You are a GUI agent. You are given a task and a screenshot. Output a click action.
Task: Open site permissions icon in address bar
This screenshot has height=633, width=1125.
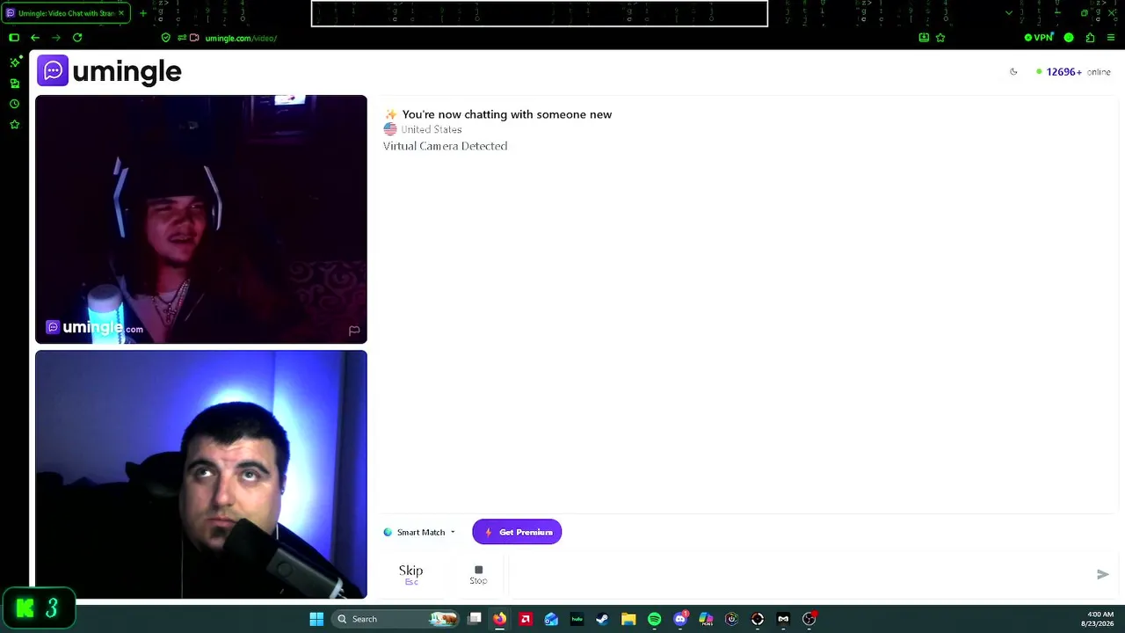[181, 38]
